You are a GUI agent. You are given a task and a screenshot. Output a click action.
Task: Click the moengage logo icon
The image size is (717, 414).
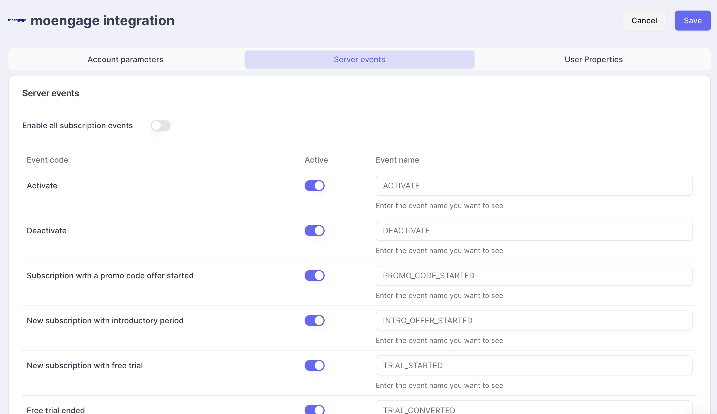tap(17, 20)
